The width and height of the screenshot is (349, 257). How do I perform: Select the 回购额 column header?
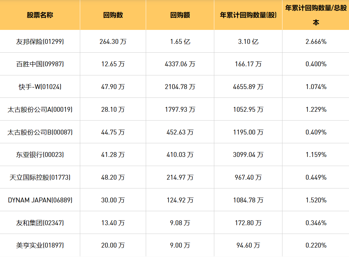(x=180, y=15)
